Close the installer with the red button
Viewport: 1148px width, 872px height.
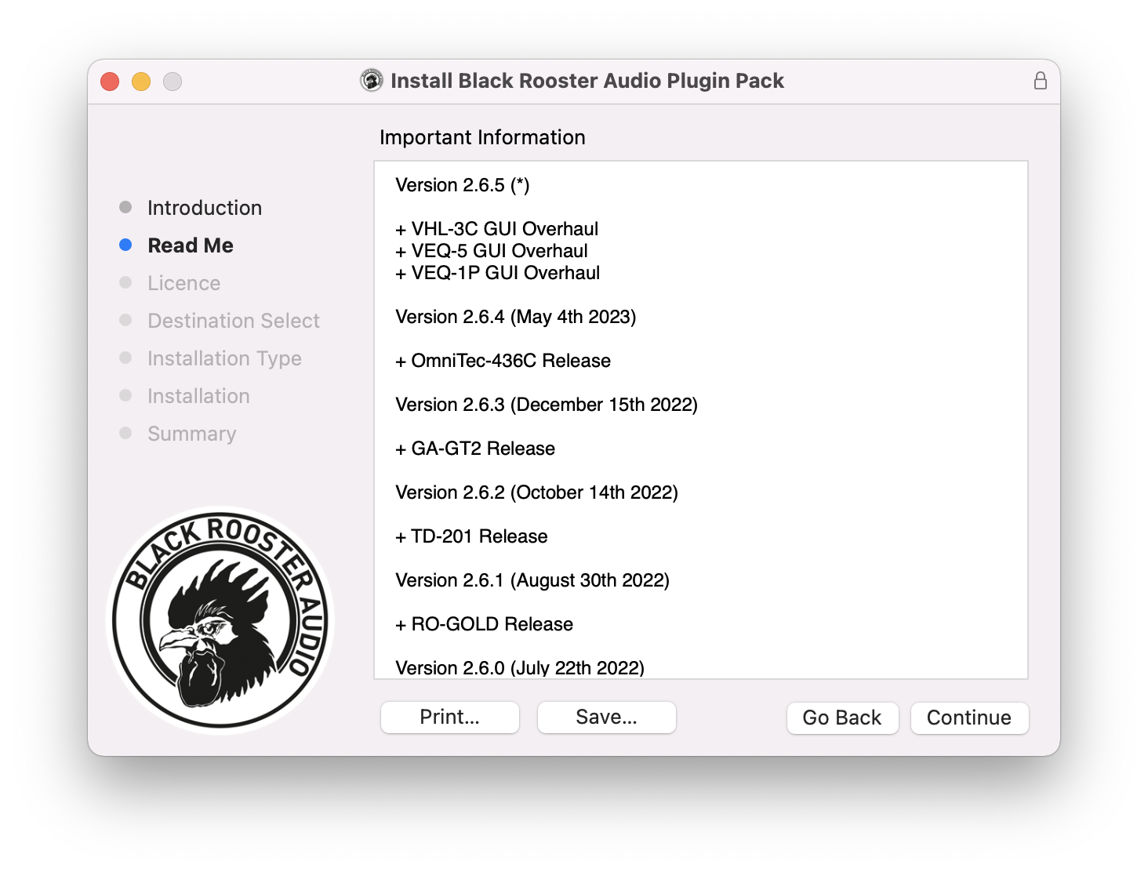click(110, 82)
